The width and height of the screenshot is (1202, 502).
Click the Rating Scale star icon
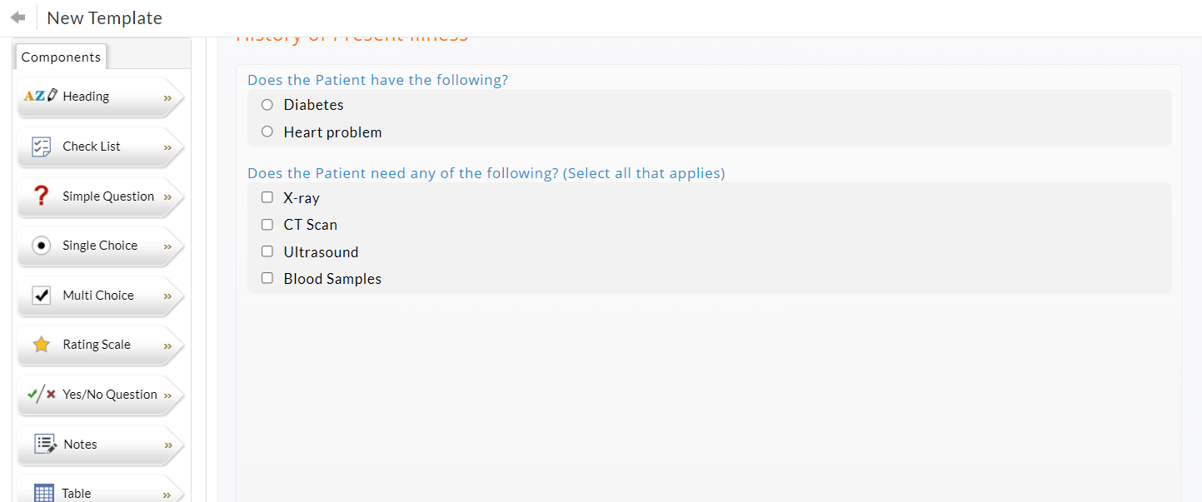click(41, 345)
